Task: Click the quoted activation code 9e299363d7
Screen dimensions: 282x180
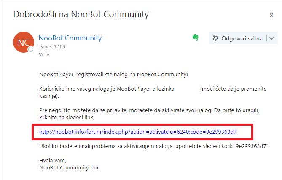Action: click(x=252, y=146)
